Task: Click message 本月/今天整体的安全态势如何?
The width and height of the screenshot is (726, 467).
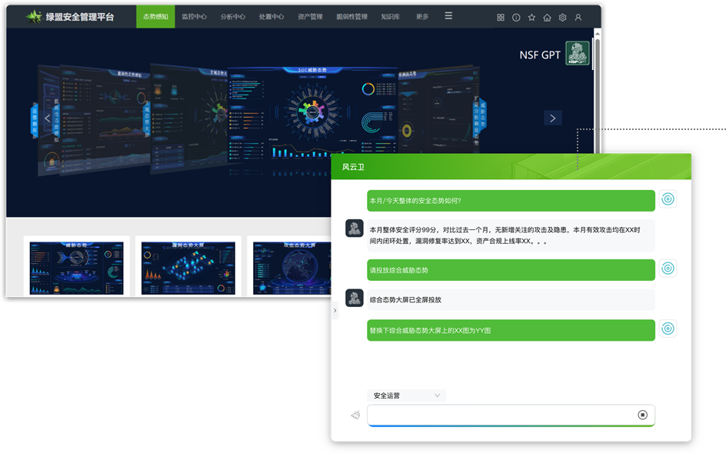Action: point(511,201)
